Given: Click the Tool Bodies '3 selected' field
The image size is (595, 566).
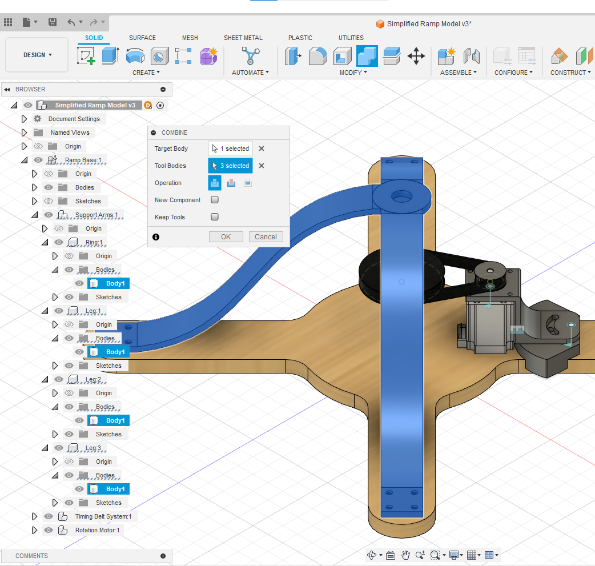Looking at the screenshot, I should 230,166.
